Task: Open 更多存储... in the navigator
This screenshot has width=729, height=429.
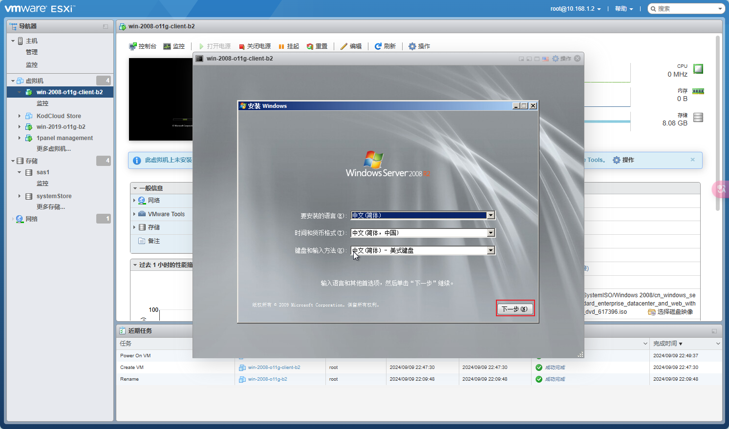Action: (51, 207)
